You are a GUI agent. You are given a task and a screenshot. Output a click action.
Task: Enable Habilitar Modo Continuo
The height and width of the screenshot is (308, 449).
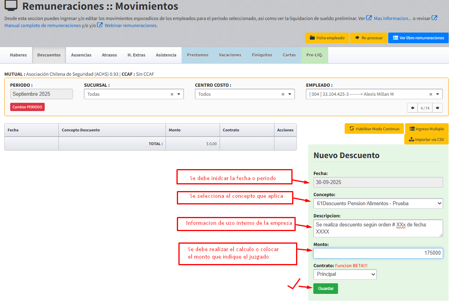click(x=374, y=129)
